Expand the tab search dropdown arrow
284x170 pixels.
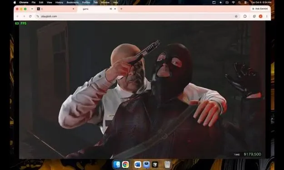pyautogui.click(x=32, y=9)
